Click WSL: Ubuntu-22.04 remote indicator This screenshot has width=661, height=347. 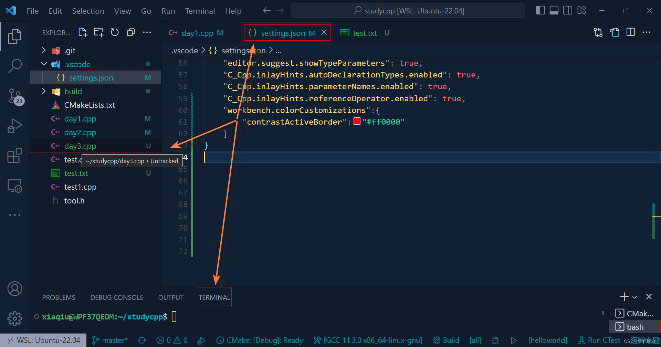pyautogui.click(x=43, y=340)
